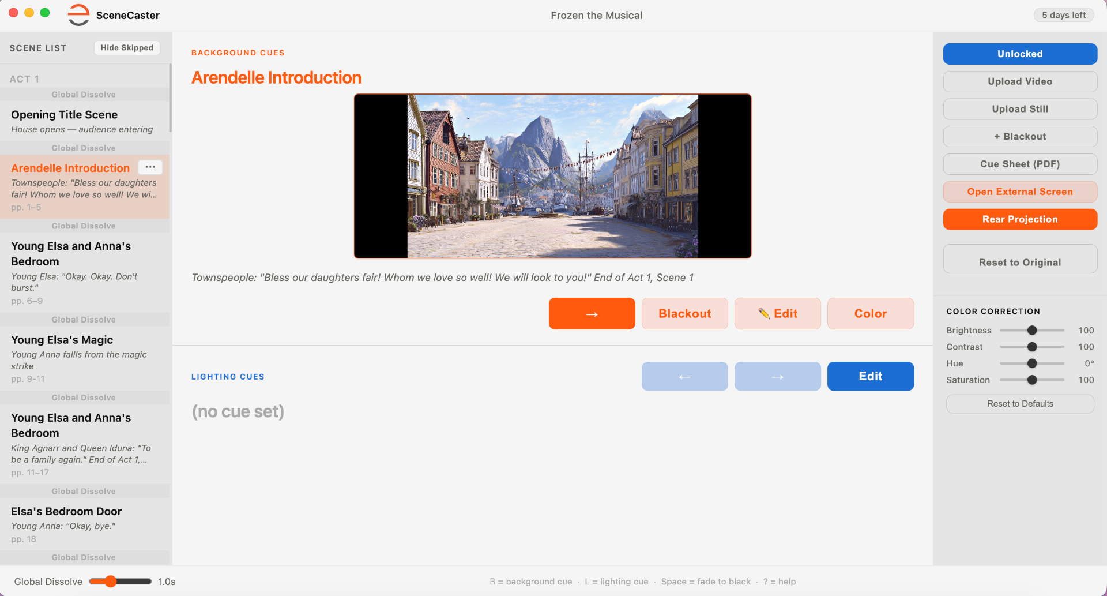Select the Elsa's Bedroom Door scene
The image size is (1107, 596).
pos(85,524)
